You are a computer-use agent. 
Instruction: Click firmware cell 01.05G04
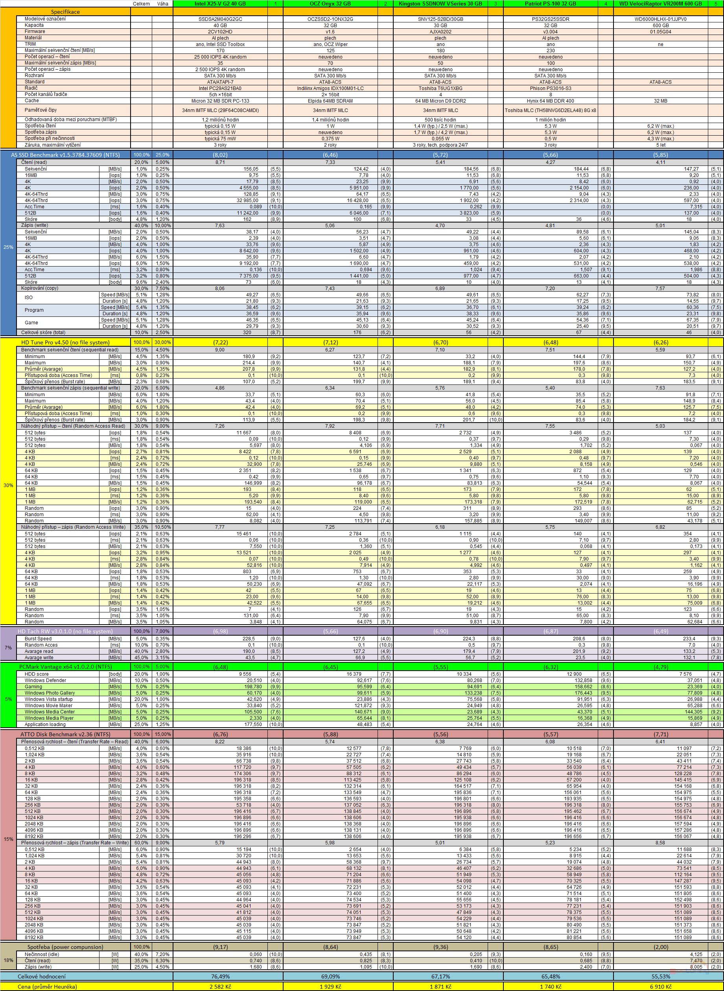pyautogui.click(x=660, y=31)
